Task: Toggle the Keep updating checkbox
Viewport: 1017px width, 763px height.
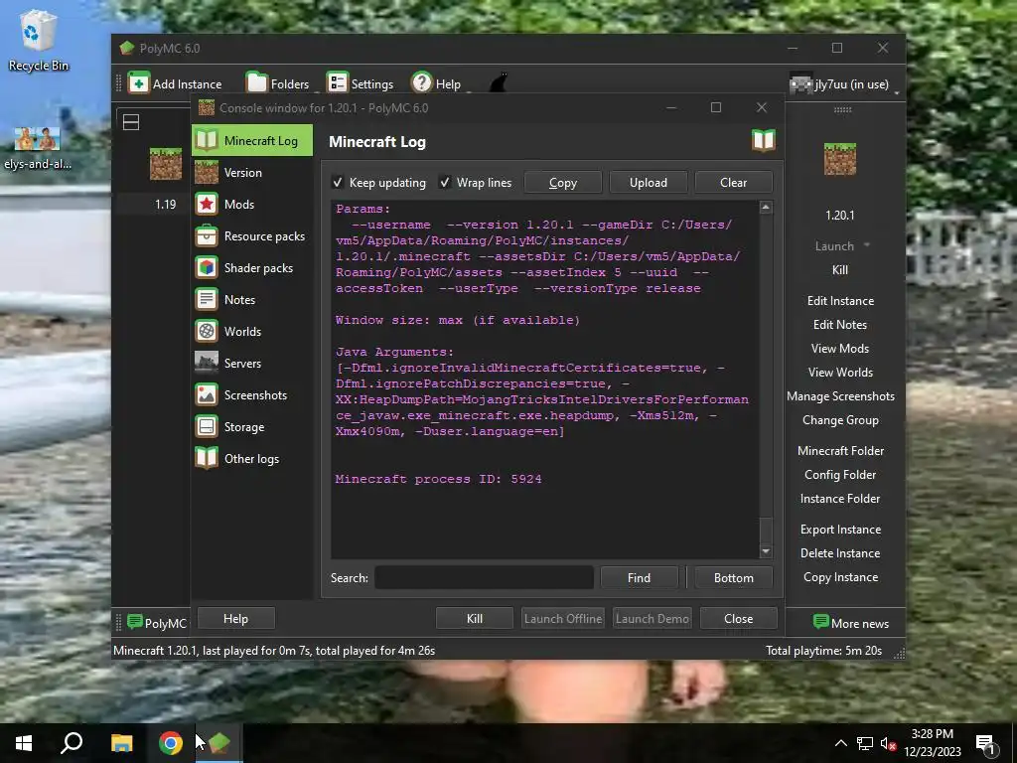Action: point(338,183)
